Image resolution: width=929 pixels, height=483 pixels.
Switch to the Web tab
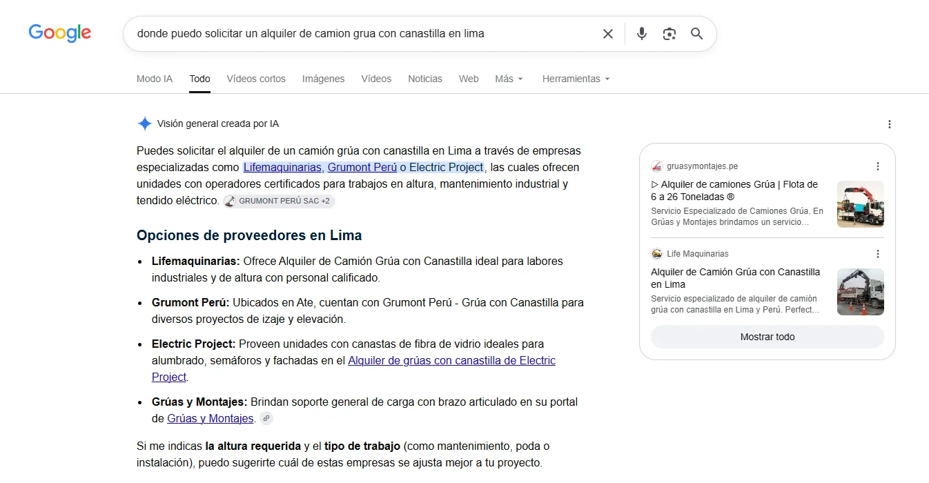(x=469, y=79)
